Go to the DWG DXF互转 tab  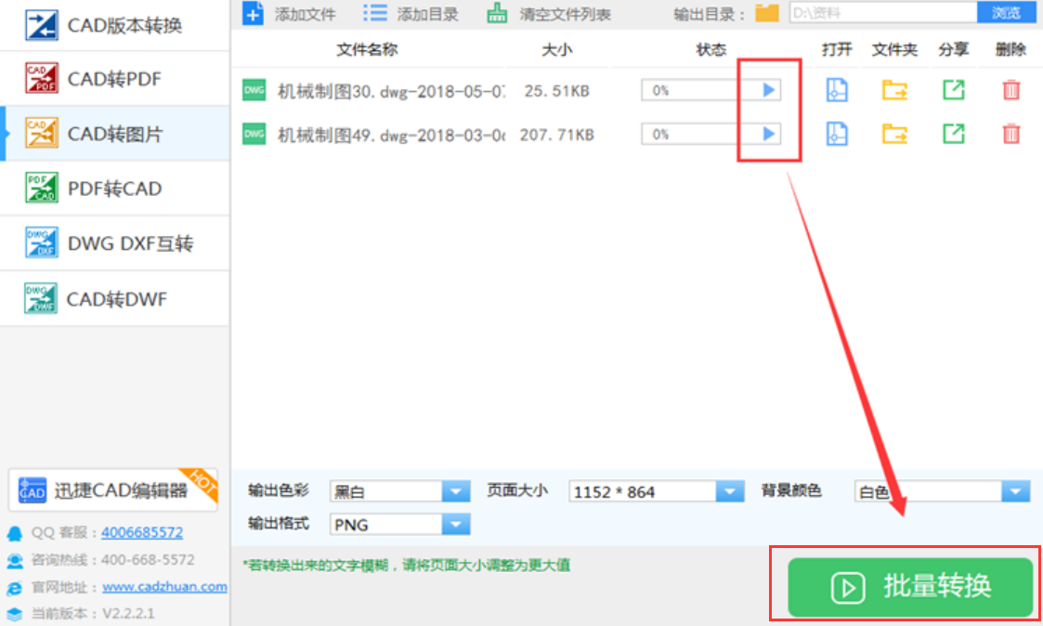pos(115,243)
